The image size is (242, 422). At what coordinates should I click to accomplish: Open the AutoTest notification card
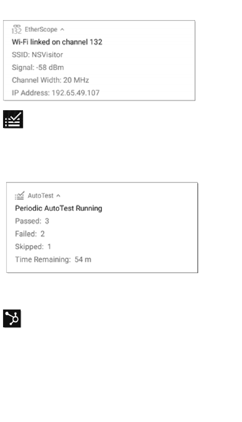pos(102,228)
